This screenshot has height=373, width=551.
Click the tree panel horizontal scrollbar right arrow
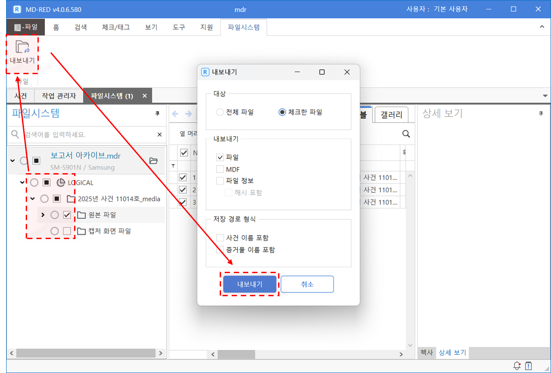coord(160,353)
